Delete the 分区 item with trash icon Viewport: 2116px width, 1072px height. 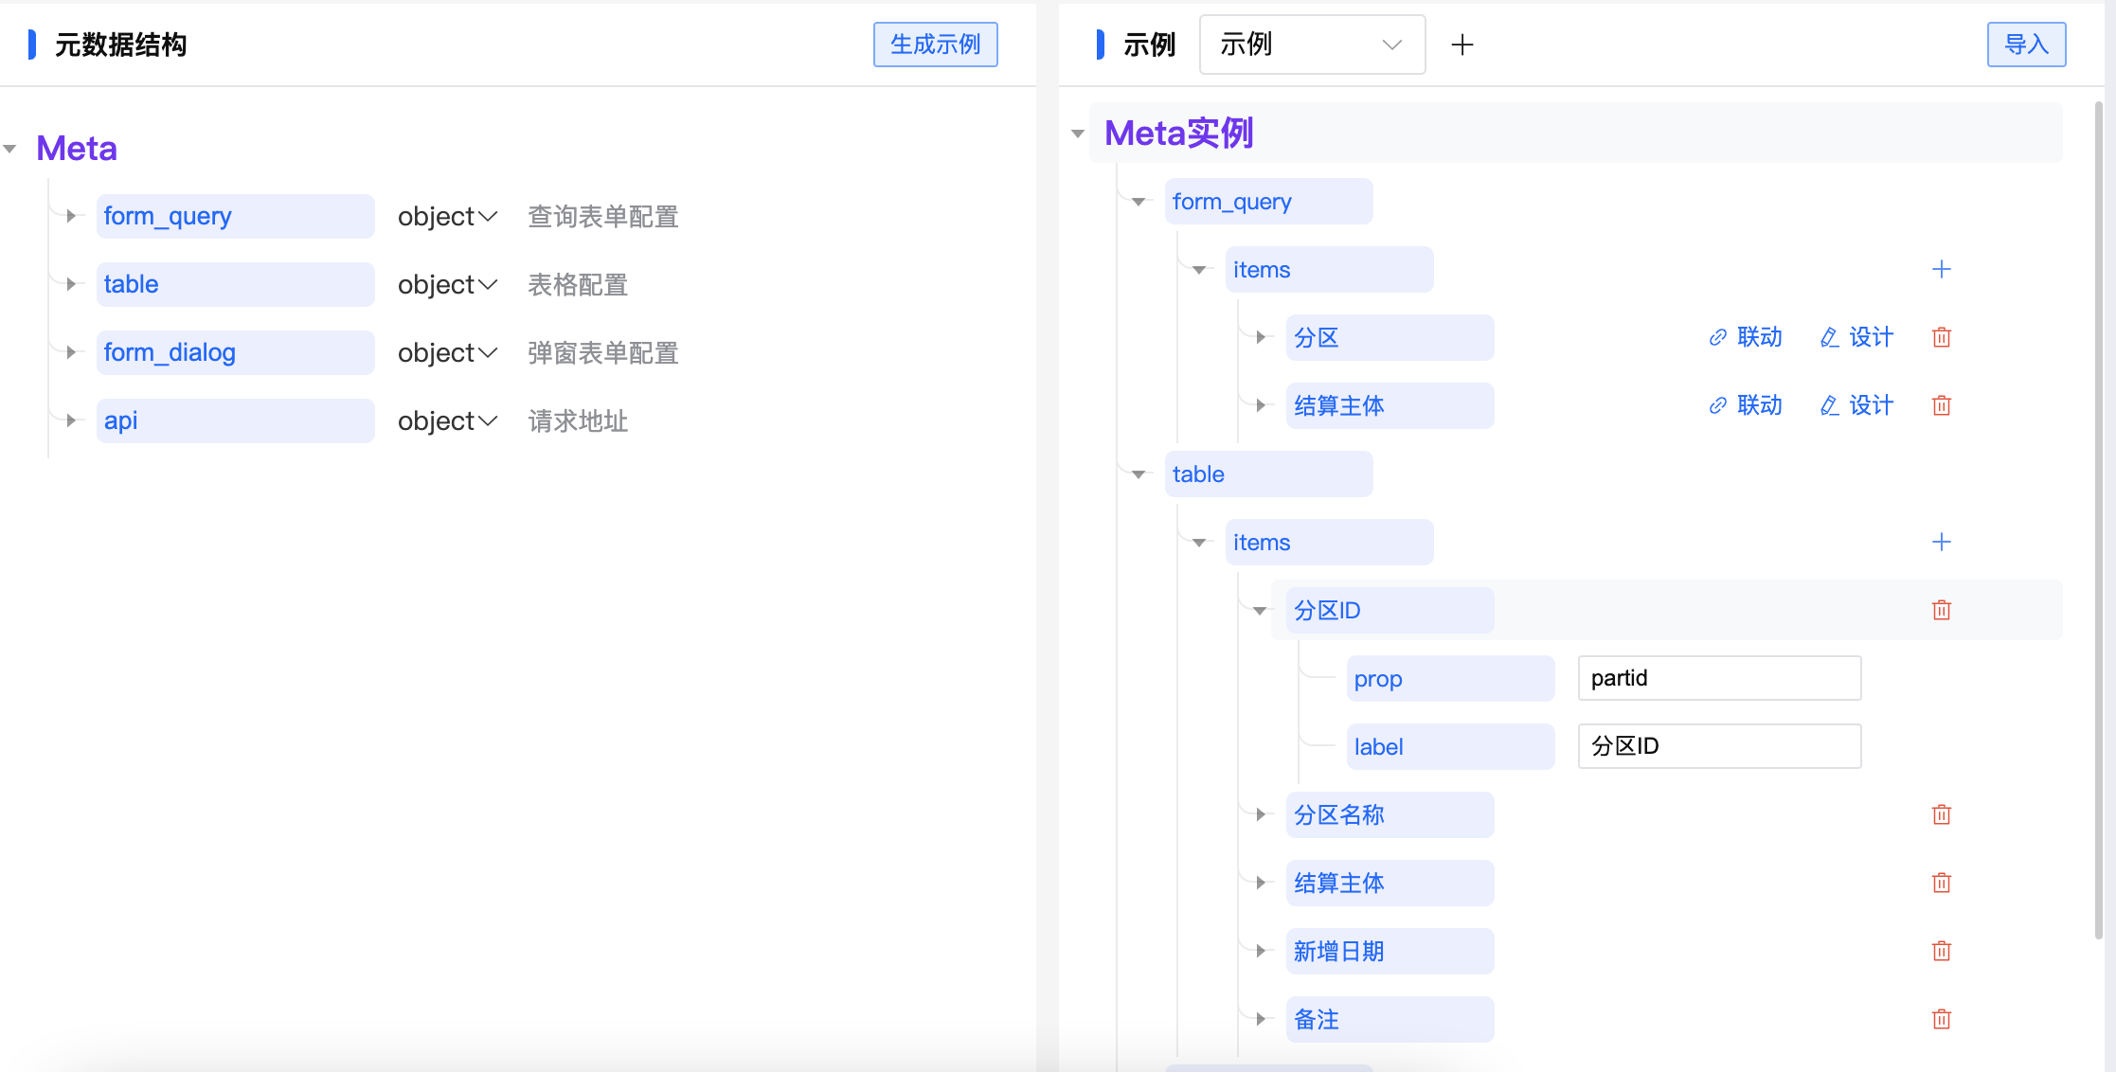(1942, 337)
